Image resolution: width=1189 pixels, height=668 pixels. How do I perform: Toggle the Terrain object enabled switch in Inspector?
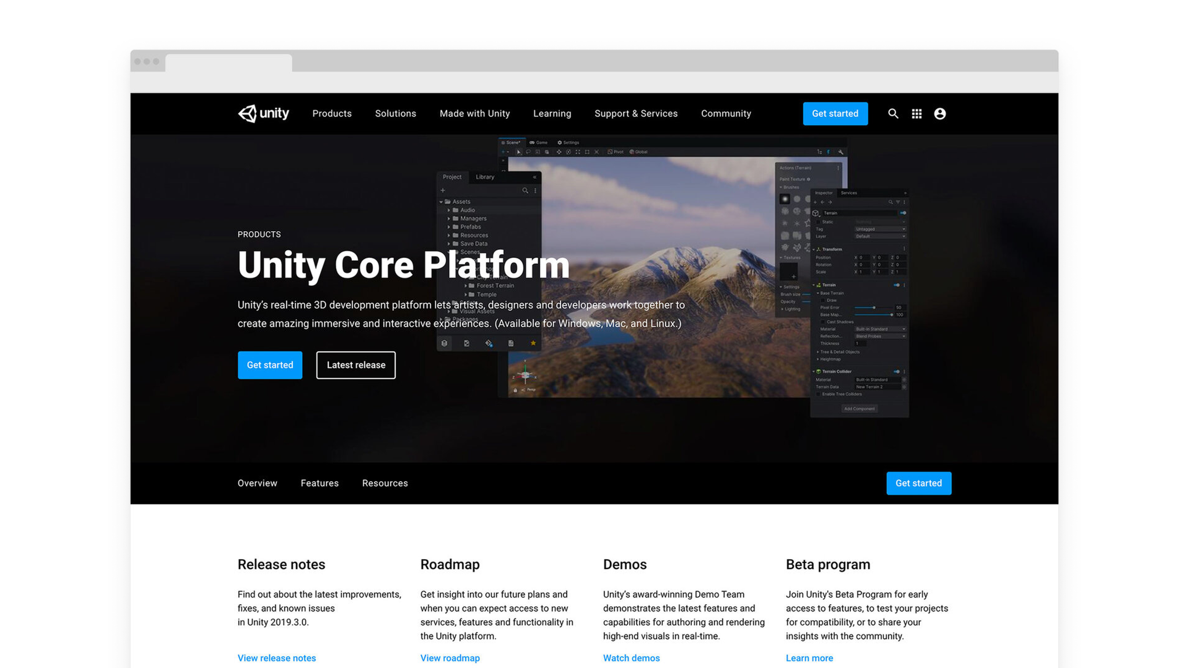903,213
